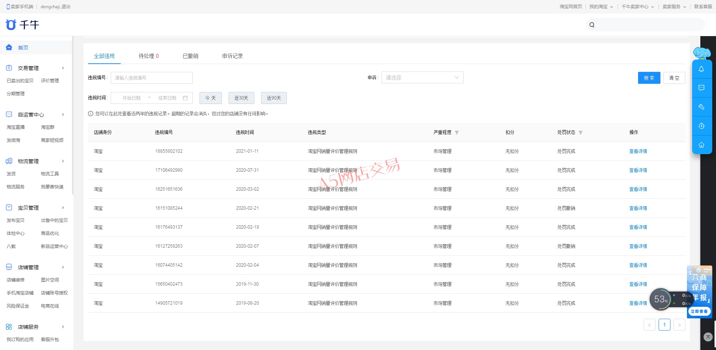
Task: Click the 自运营中心 section icon
Action: (9, 114)
